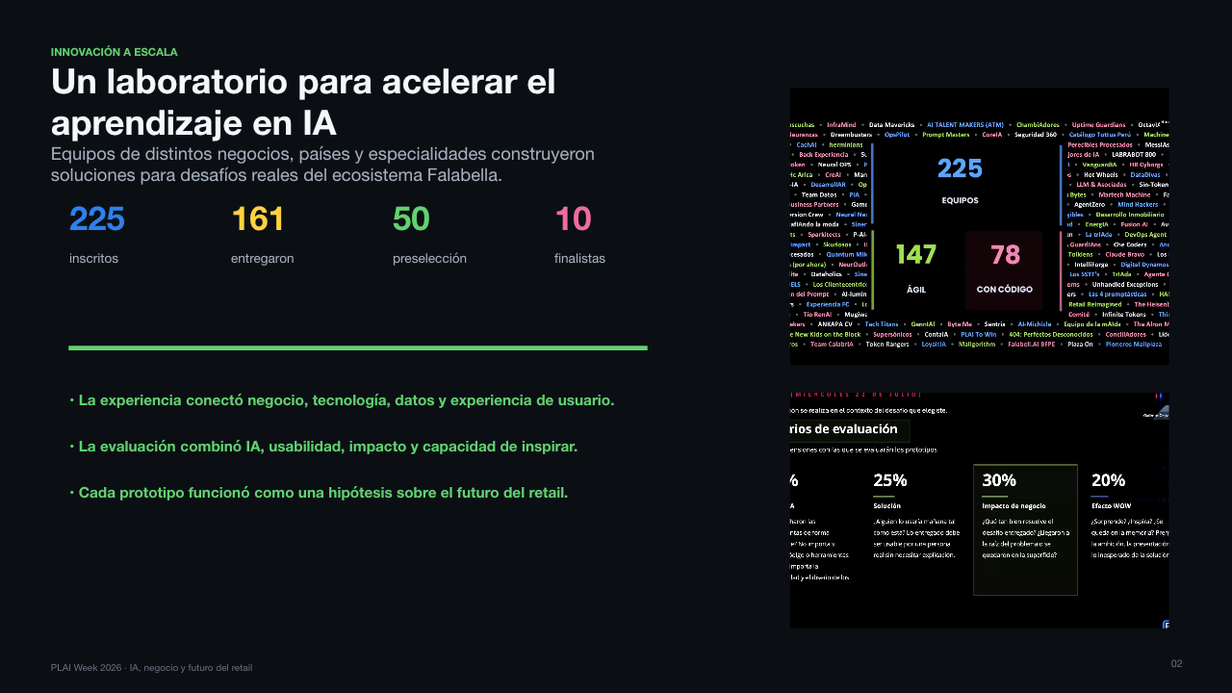Click team name 'Infinite Tokens'

[1123, 314]
